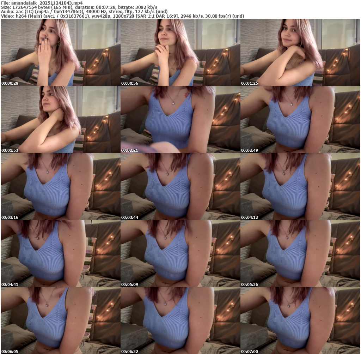Select the thumbnail stamped 00:01:53

61,119
